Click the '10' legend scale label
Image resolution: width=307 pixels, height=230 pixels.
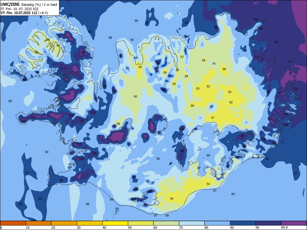click(28, 228)
